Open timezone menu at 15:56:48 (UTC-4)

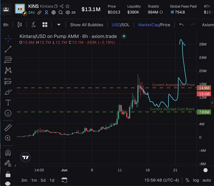pos(161,180)
